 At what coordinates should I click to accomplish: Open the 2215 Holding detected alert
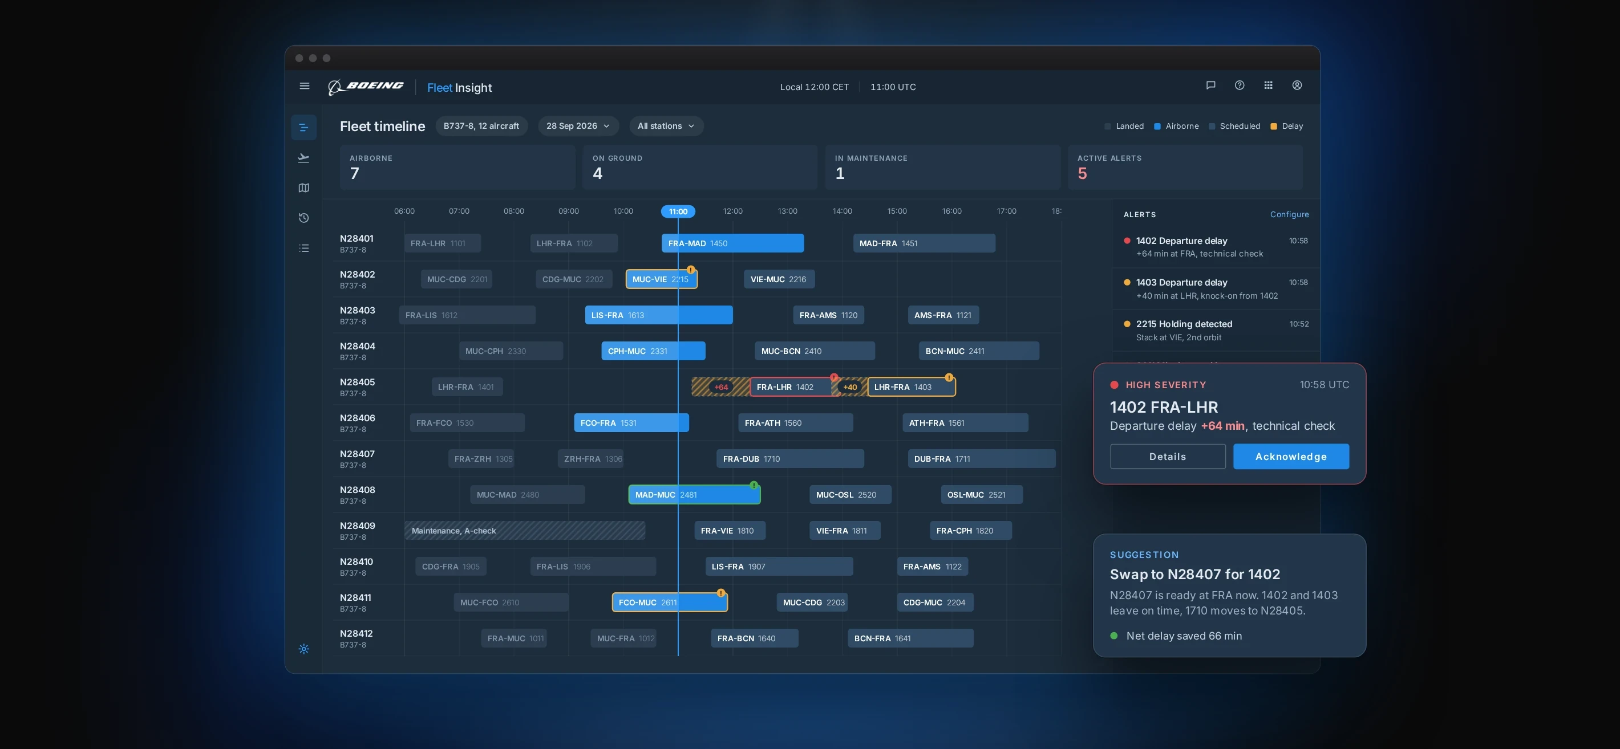1216,331
